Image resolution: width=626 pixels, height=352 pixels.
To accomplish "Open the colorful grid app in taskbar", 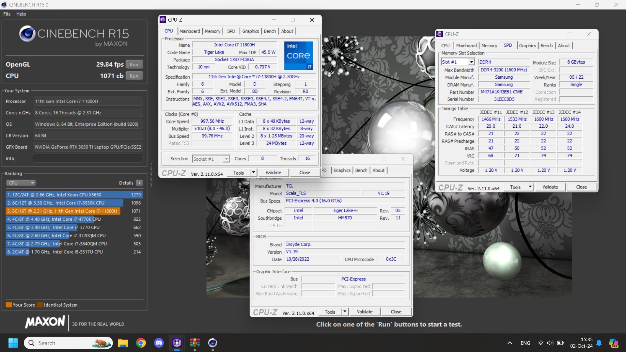I will 195,343.
